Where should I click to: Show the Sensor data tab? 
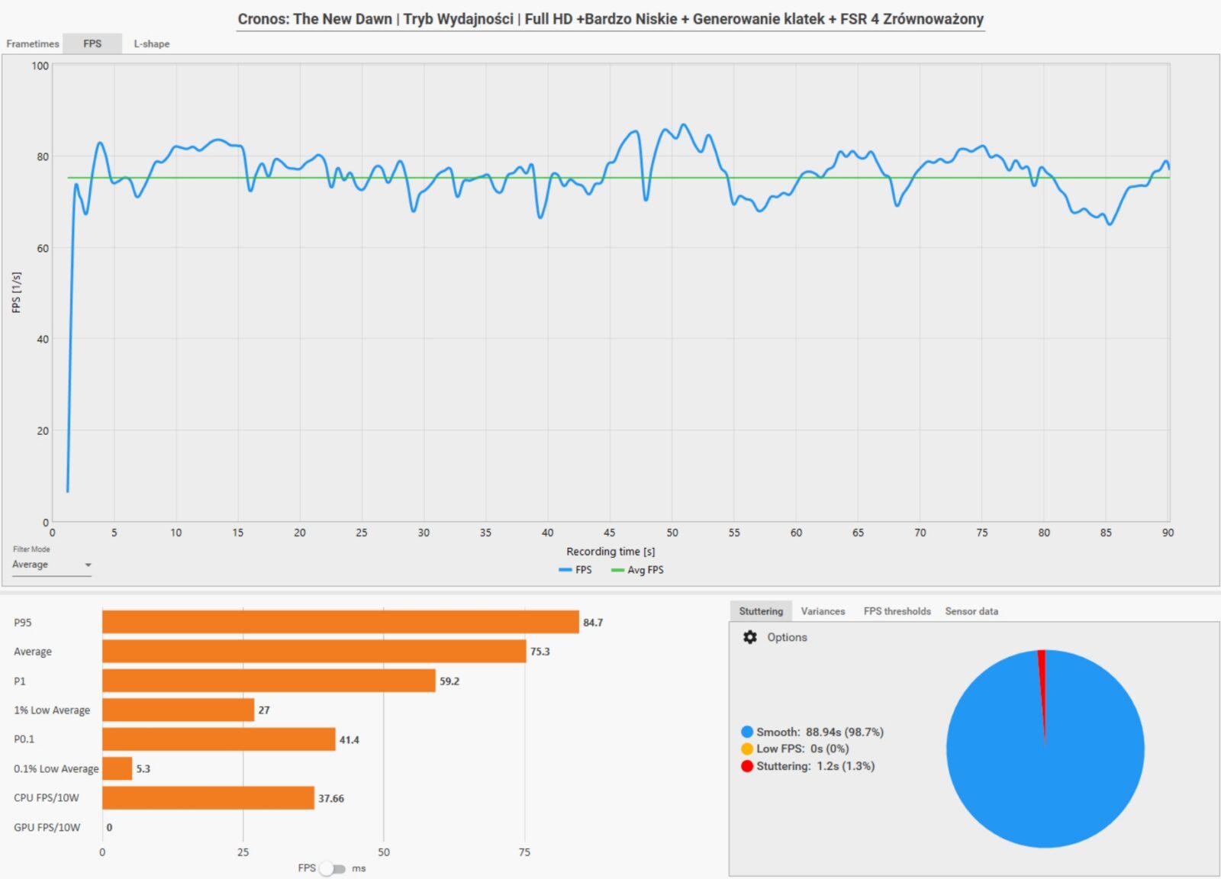pos(971,611)
